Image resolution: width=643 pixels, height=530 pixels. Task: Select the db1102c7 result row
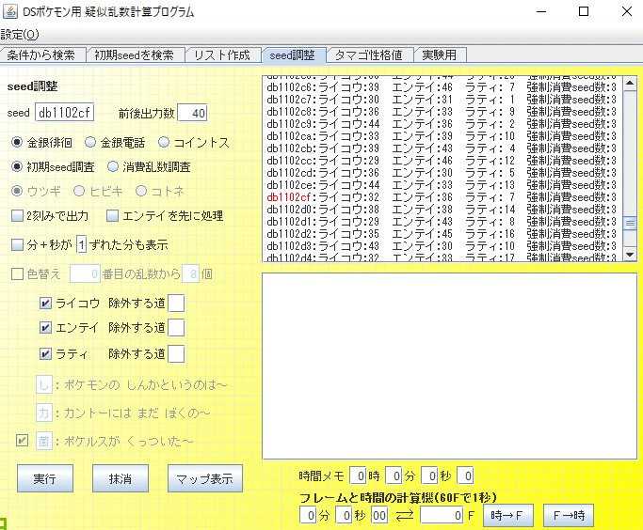442,100
